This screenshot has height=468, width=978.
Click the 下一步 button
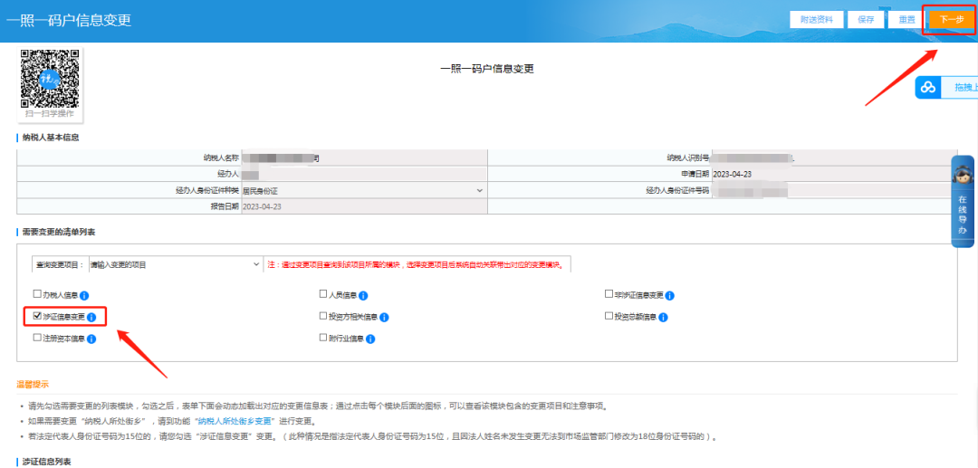[x=950, y=20]
